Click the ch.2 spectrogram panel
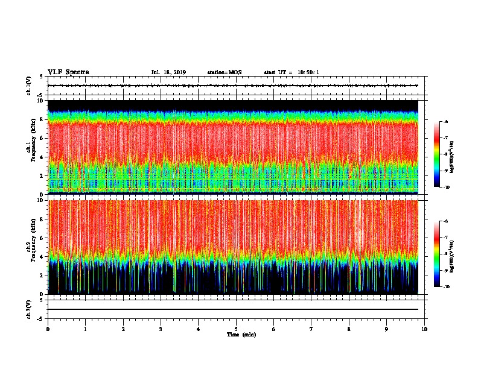The height and width of the screenshot is (369, 478). tap(233, 247)
